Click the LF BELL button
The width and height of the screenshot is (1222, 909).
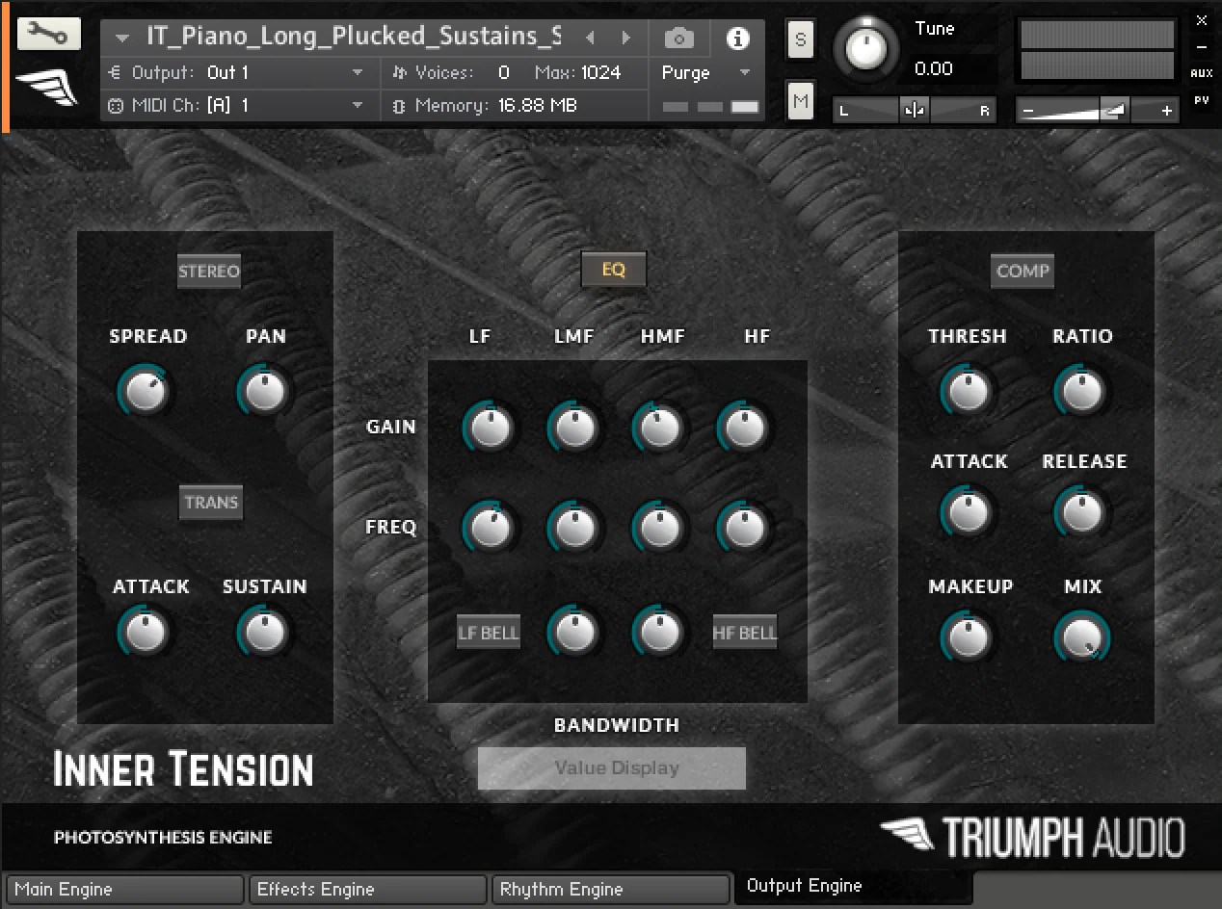(x=489, y=633)
